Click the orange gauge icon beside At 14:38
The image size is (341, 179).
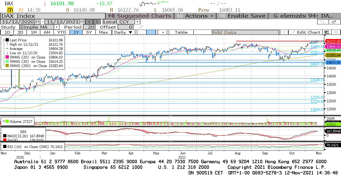(10, 10)
